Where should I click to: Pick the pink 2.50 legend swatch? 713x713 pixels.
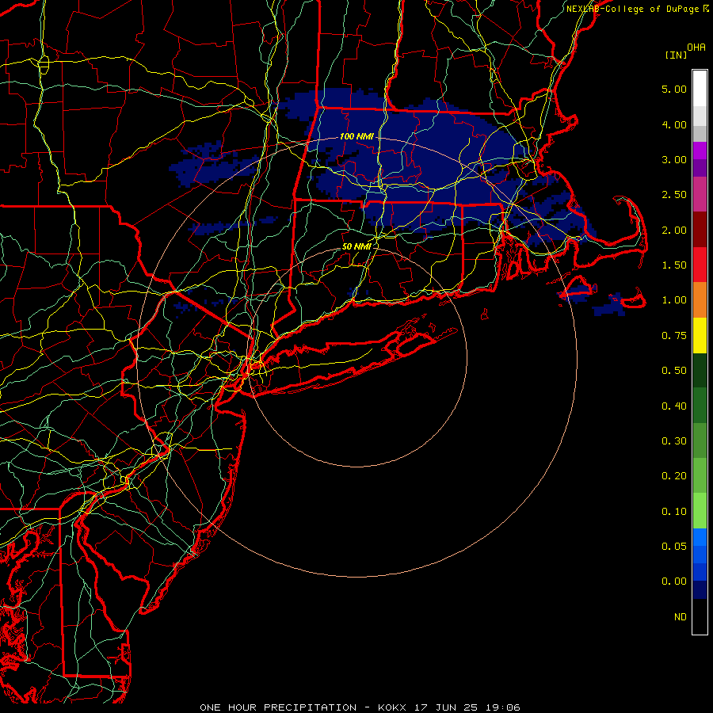(700, 194)
